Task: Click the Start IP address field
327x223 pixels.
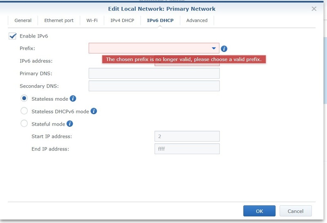Action: click(x=187, y=136)
